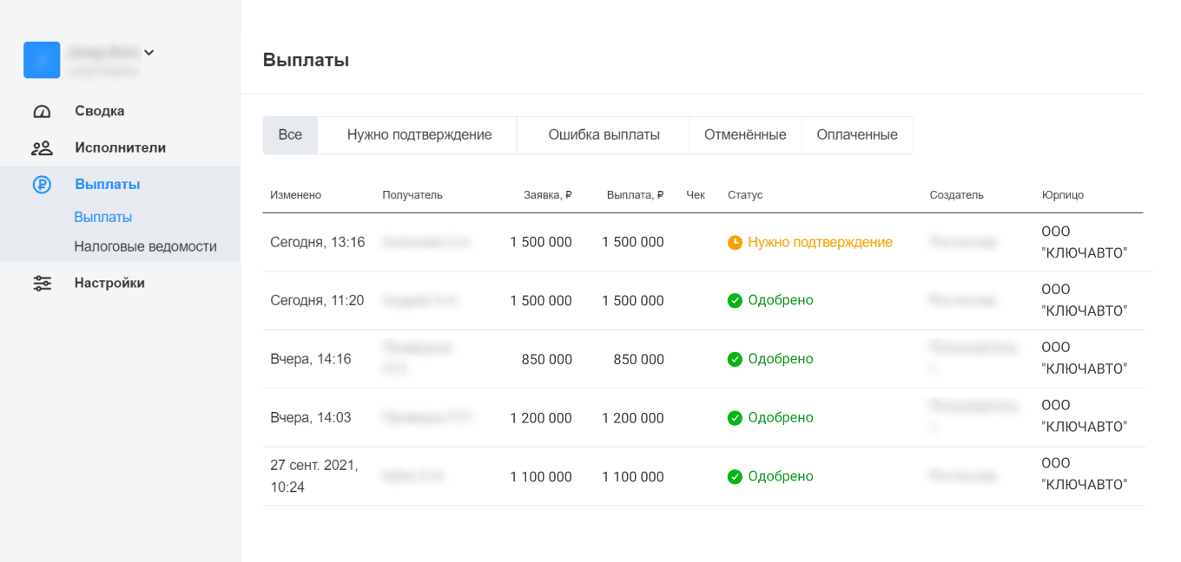Select the Все filter tab
Screen dimensions: 1181x562
point(290,135)
